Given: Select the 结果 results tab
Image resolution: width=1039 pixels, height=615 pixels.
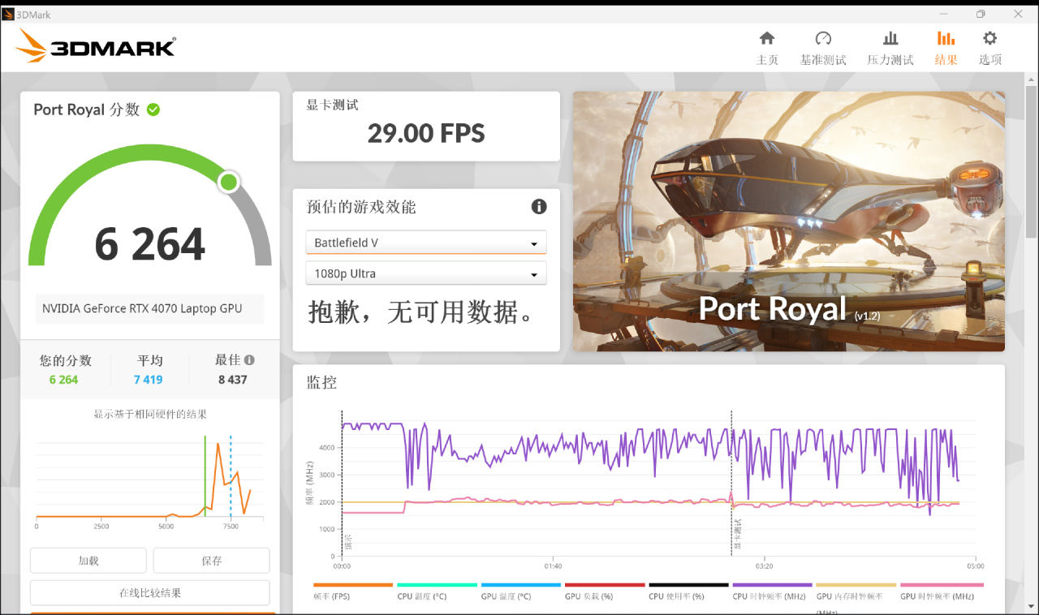Looking at the screenshot, I should pos(946,49).
